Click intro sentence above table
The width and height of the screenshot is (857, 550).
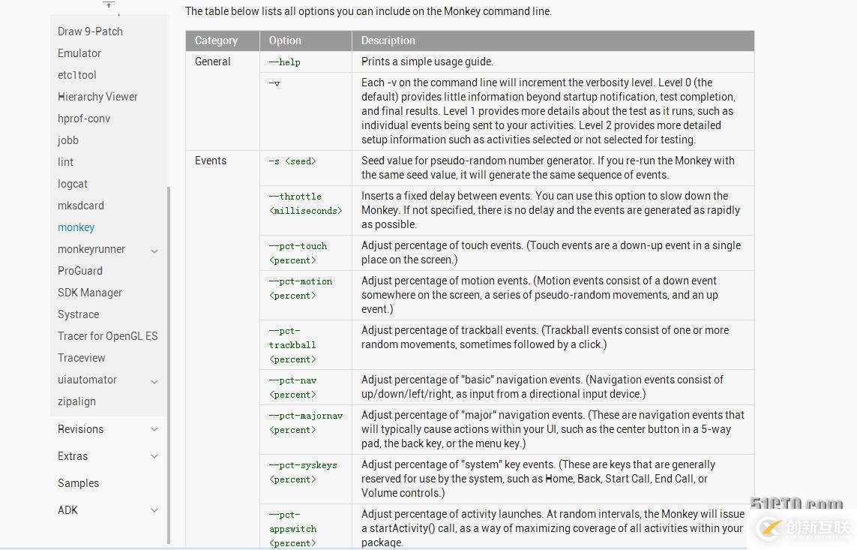(368, 11)
